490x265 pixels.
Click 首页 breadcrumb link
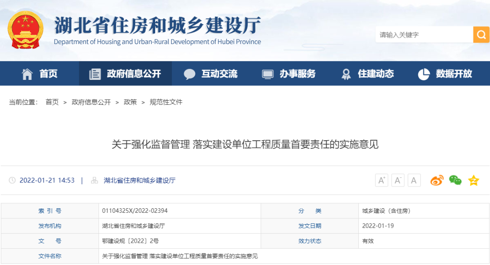[52, 102]
